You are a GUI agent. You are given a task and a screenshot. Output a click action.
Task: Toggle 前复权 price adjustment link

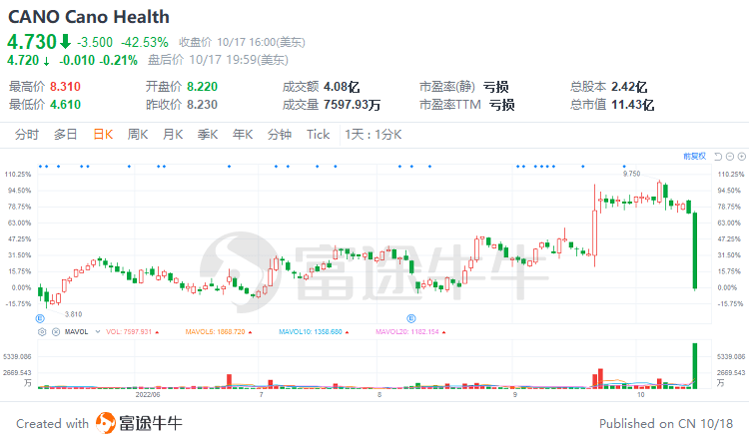click(695, 157)
